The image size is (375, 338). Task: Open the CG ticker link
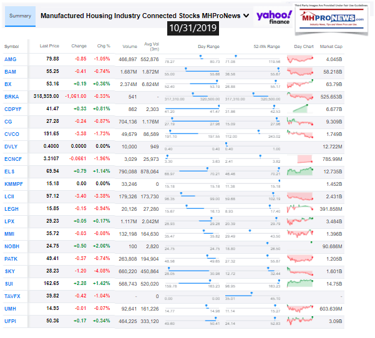(x=8, y=122)
